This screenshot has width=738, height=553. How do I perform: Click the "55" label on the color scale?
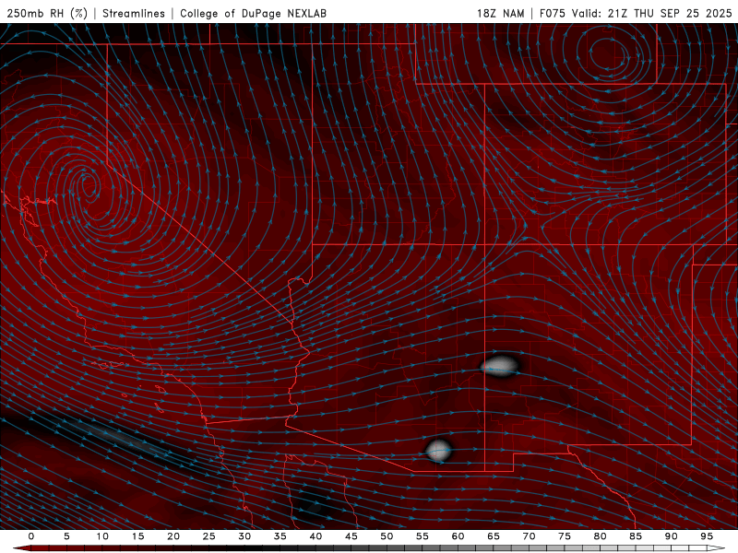[423, 536]
